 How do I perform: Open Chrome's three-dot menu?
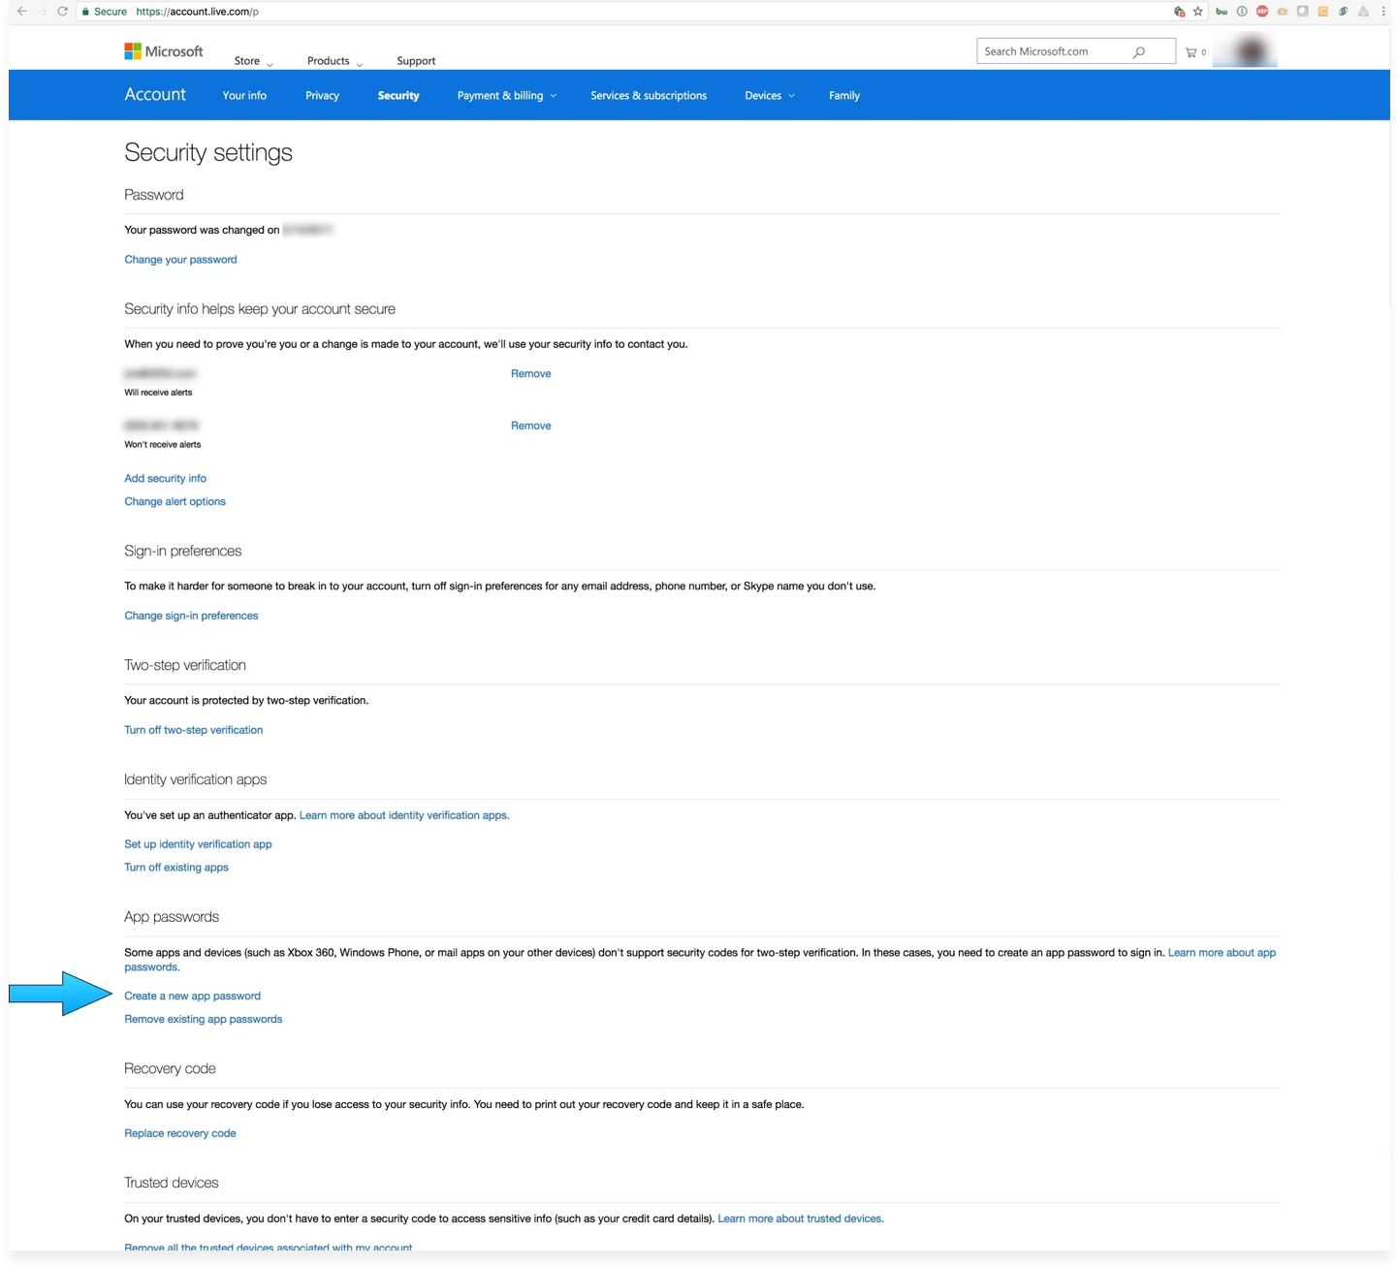(x=1383, y=11)
